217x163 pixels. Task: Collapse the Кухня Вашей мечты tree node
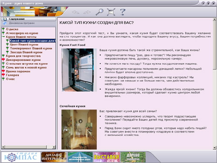pyautogui.click(x=3, y=37)
